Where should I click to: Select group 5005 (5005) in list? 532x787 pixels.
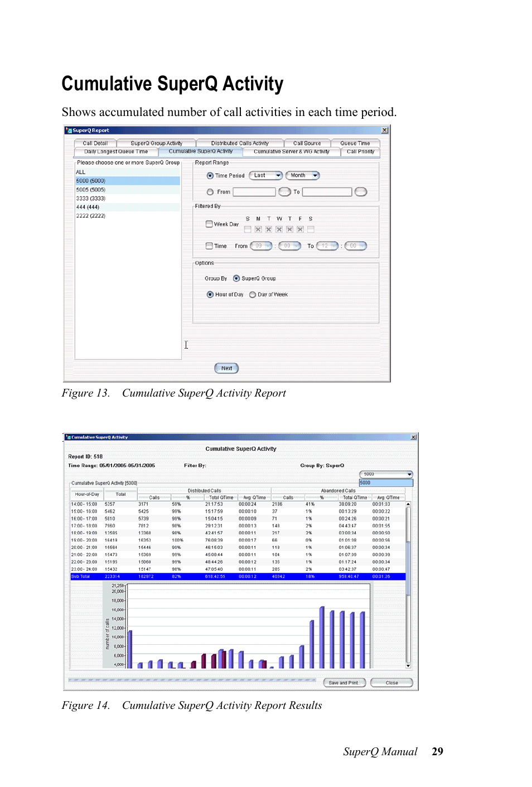point(128,190)
